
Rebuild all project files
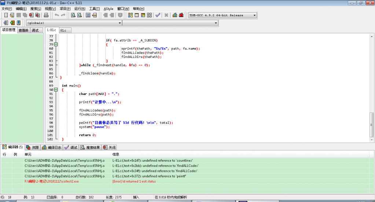pyautogui.click(x=149, y=15)
